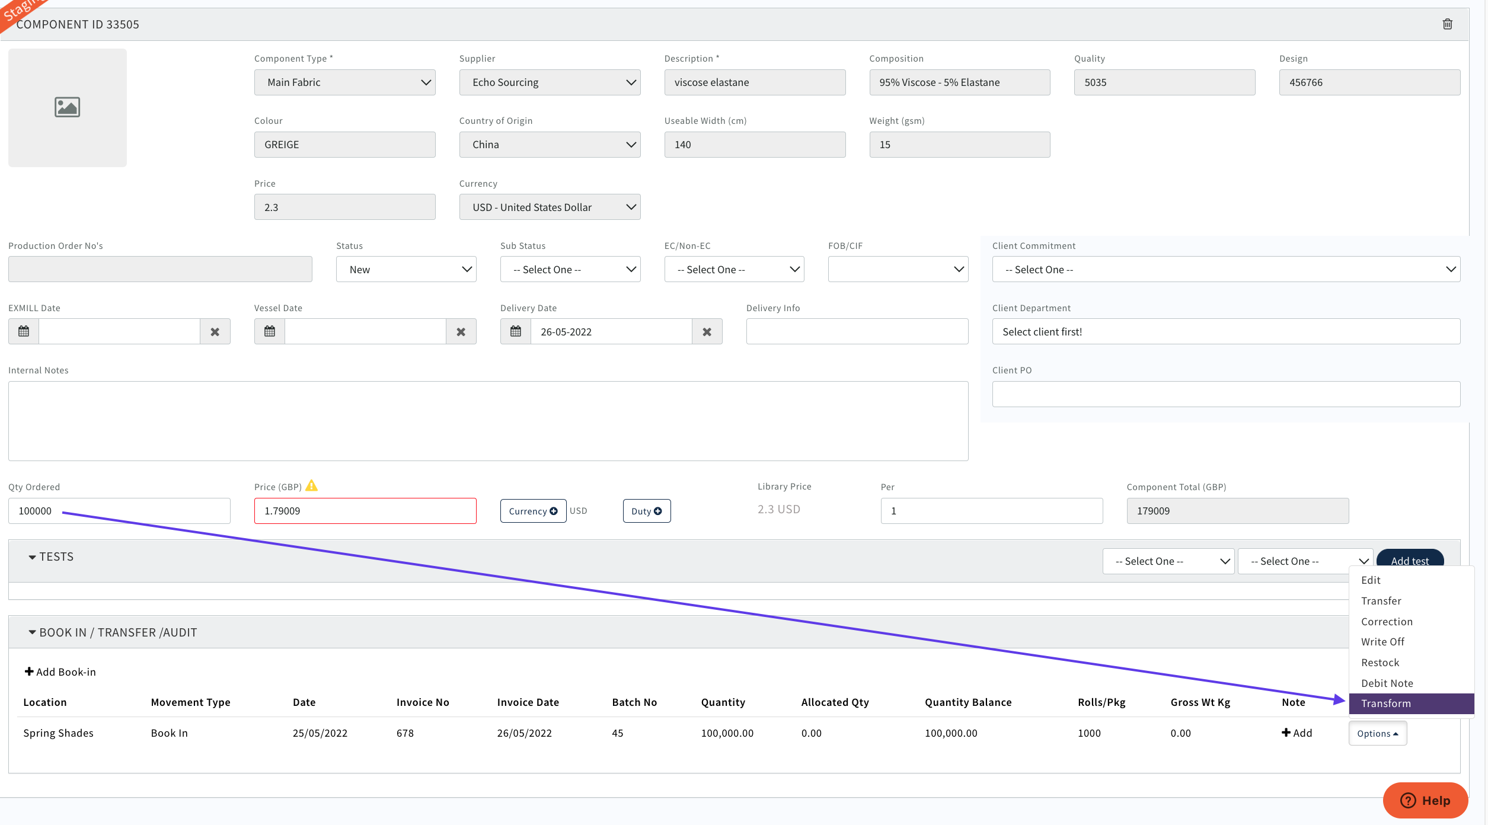Open the EXMILL Date calendar picker
This screenshot has width=1488, height=825.
coord(24,331)
